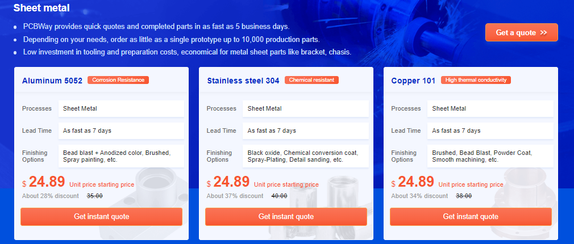Click Stainless steel Lead Time value

tap(306, 131)
